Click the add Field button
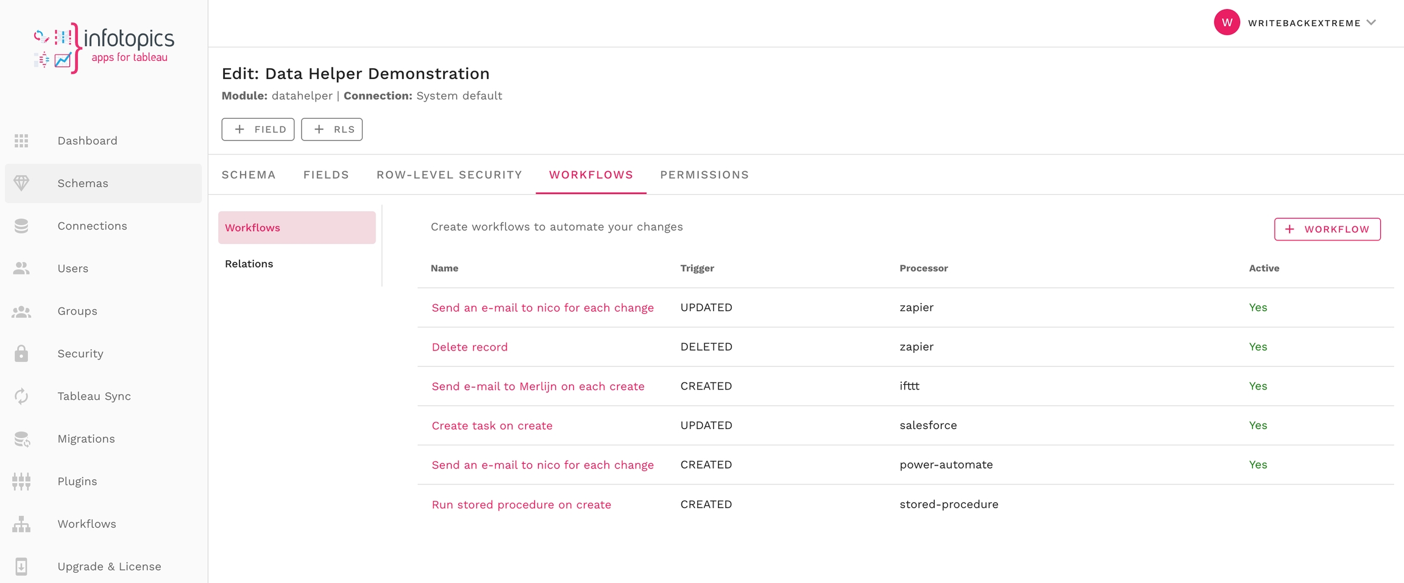The height and width of the screenshot is (583, 1404). [x=258, y=129]
